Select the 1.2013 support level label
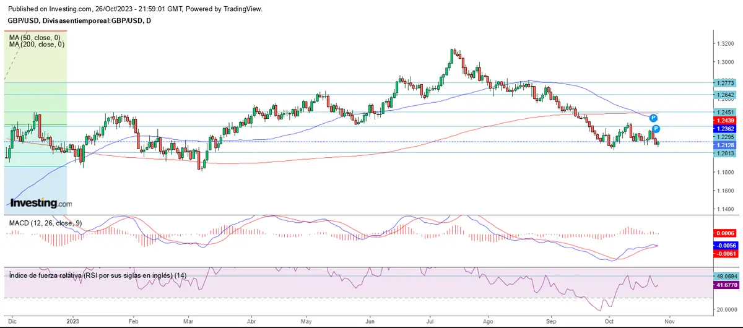This screenshot has width=743, height=328. coord(724,153)
